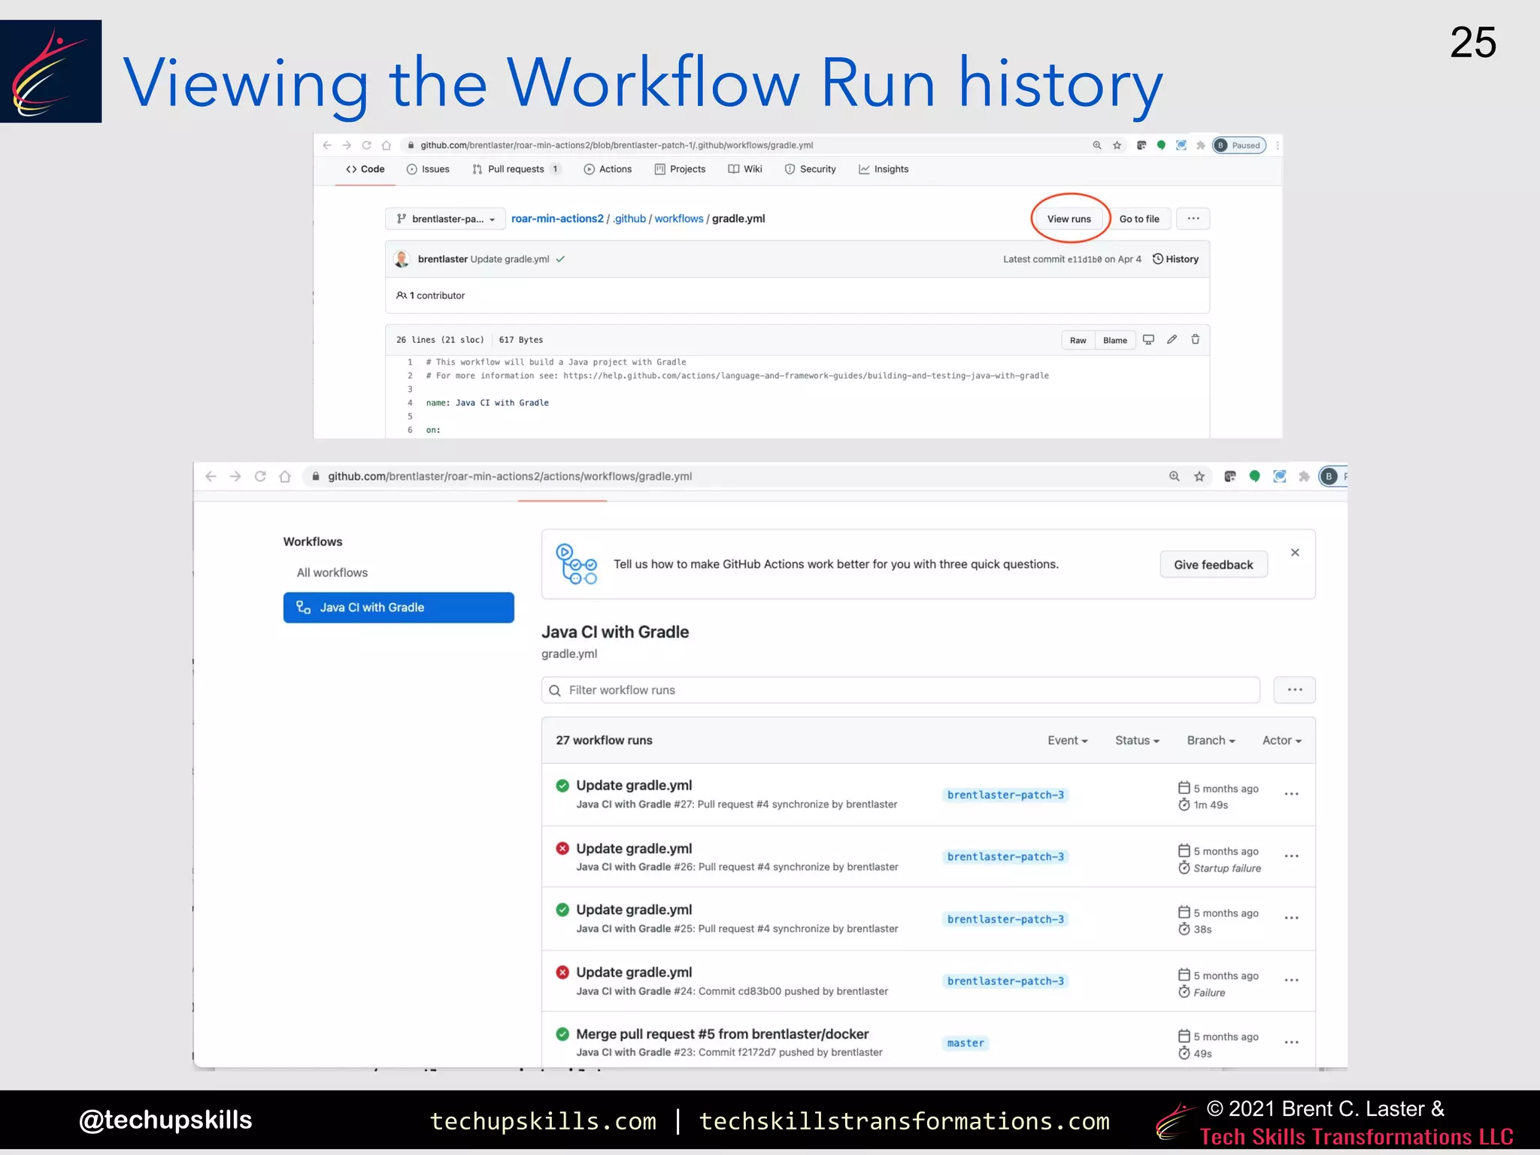Open the Actions tab
Screen dimensions: 1540x1155
tap(608, 169)
